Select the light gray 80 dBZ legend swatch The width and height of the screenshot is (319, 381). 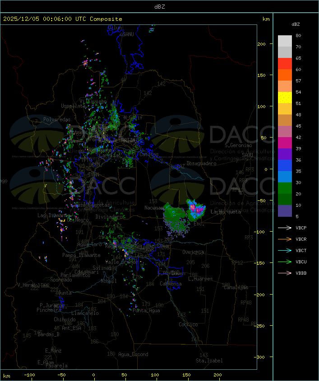(x=285, y=41)
